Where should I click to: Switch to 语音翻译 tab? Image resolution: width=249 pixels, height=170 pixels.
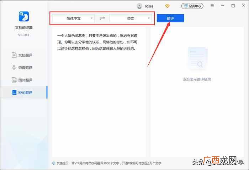point(24,68)
